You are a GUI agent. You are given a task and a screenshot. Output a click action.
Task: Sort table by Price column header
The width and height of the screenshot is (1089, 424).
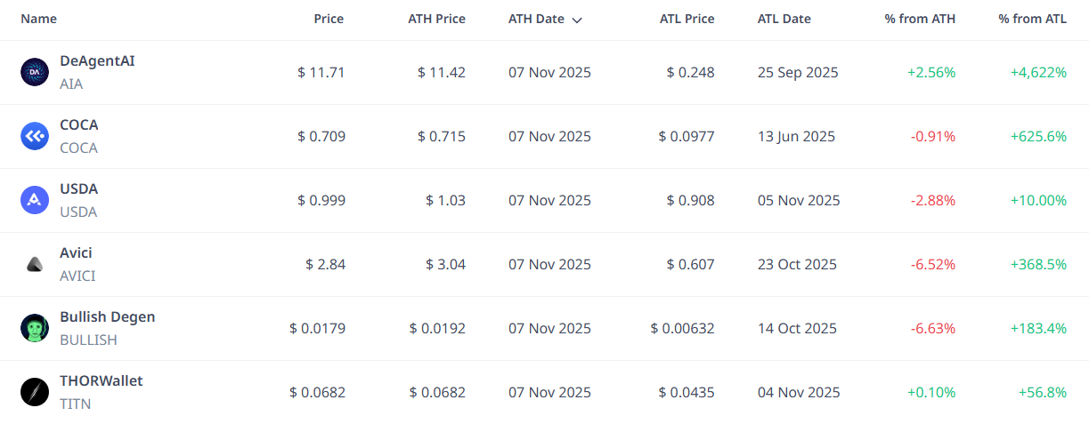pos(329,19)
